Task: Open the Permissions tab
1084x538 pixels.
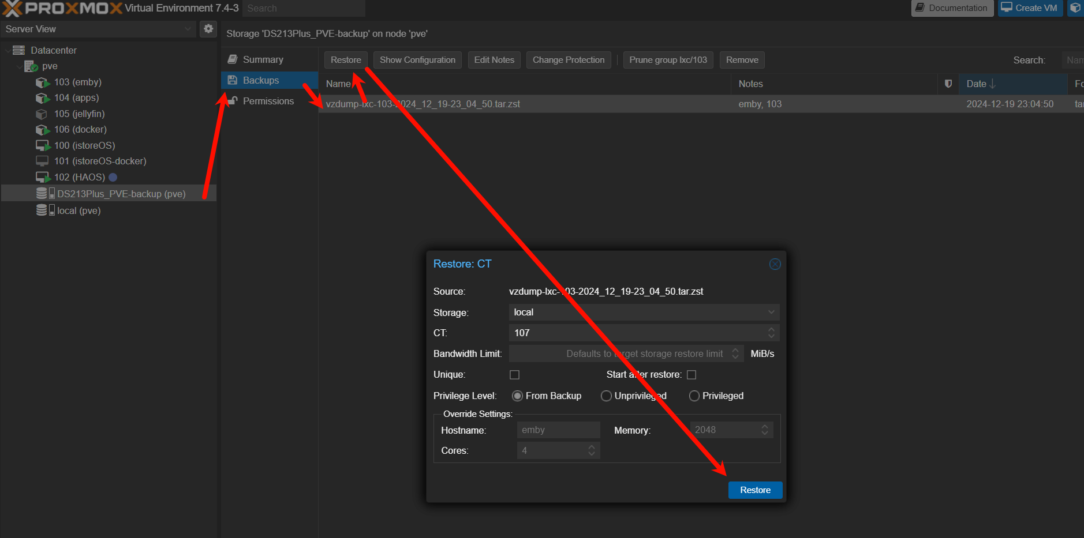Action: point(270,101)
